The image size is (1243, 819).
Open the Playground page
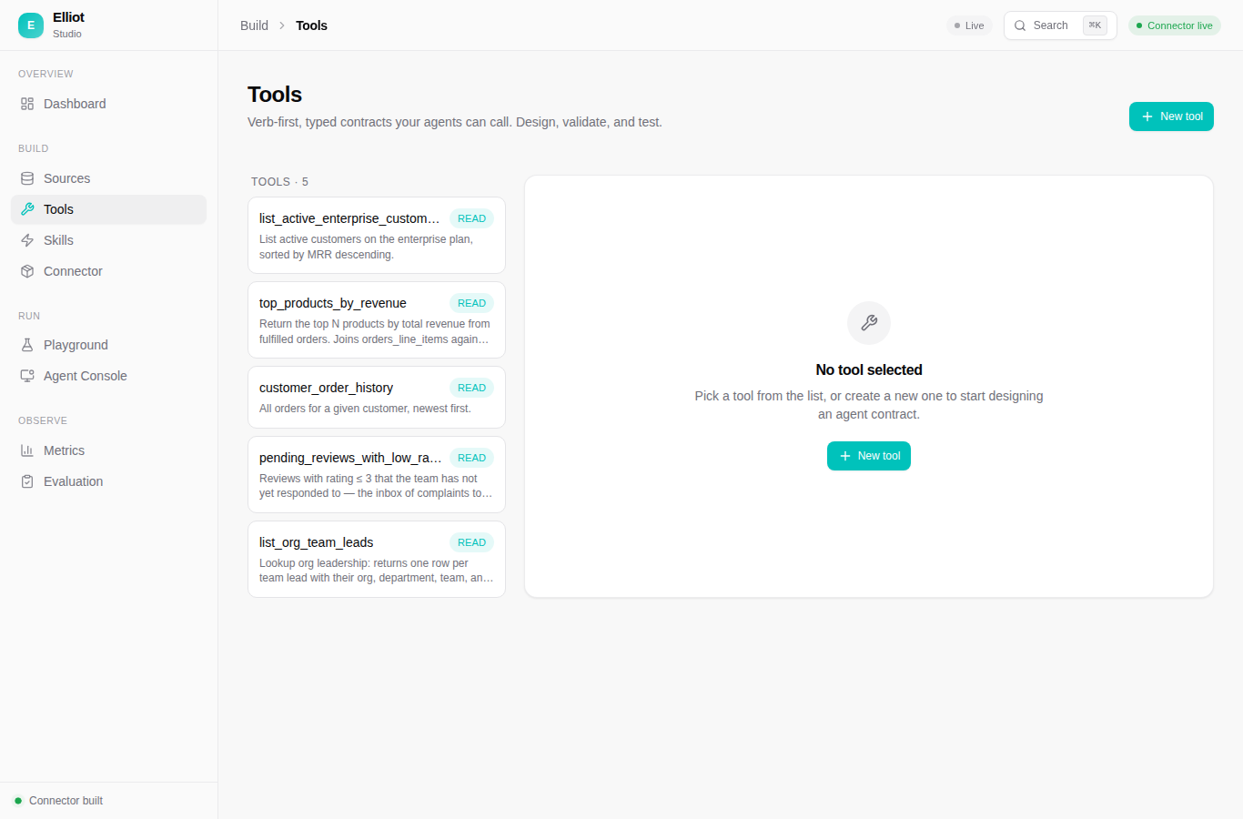pyautogui.click(x=109, y=345)
